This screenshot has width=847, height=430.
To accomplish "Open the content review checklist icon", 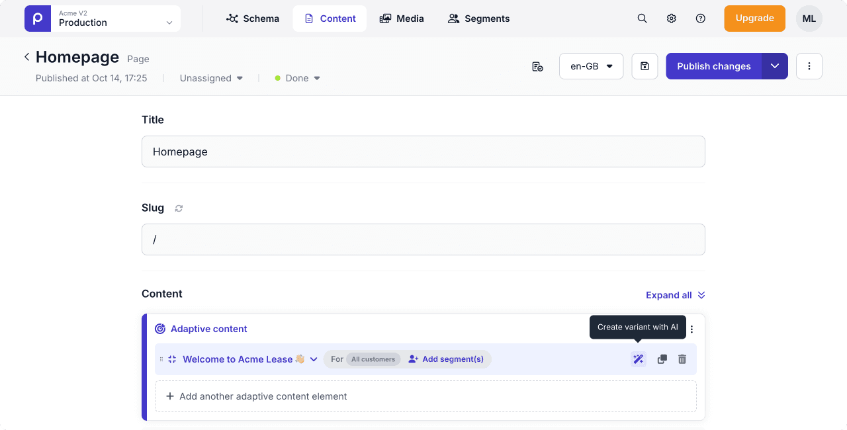I will click(537, 66).
